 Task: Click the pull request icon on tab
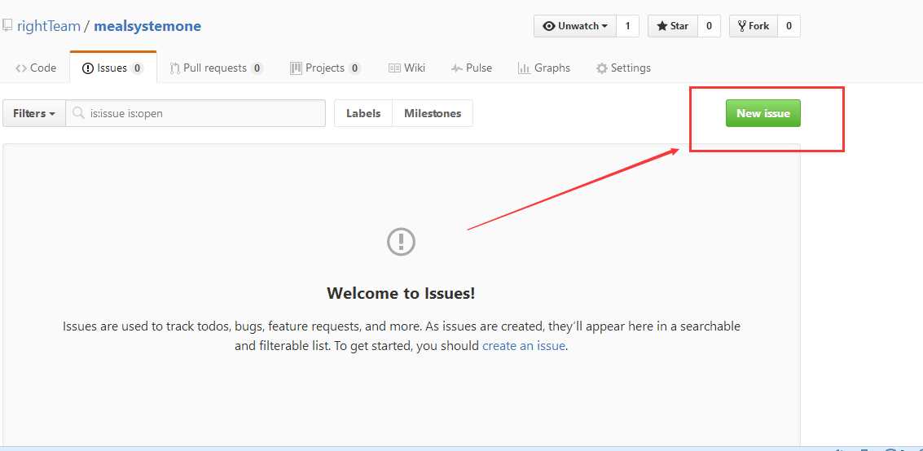[175, 68]
